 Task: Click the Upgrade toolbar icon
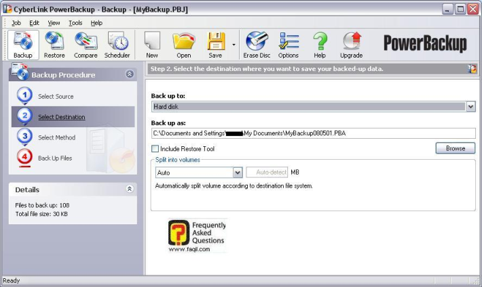[351, 45]
